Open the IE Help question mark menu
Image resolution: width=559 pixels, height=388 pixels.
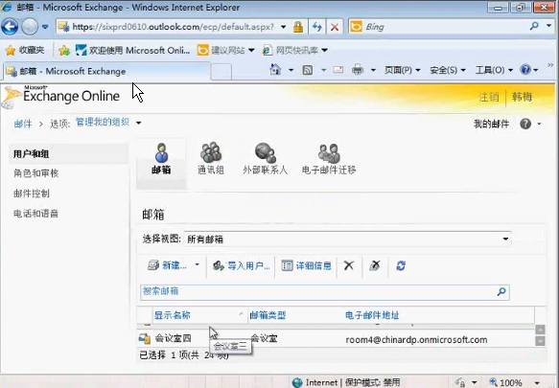point(528,70)
